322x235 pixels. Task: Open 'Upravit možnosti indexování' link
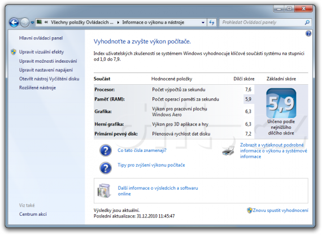click(x=48, y=61)
